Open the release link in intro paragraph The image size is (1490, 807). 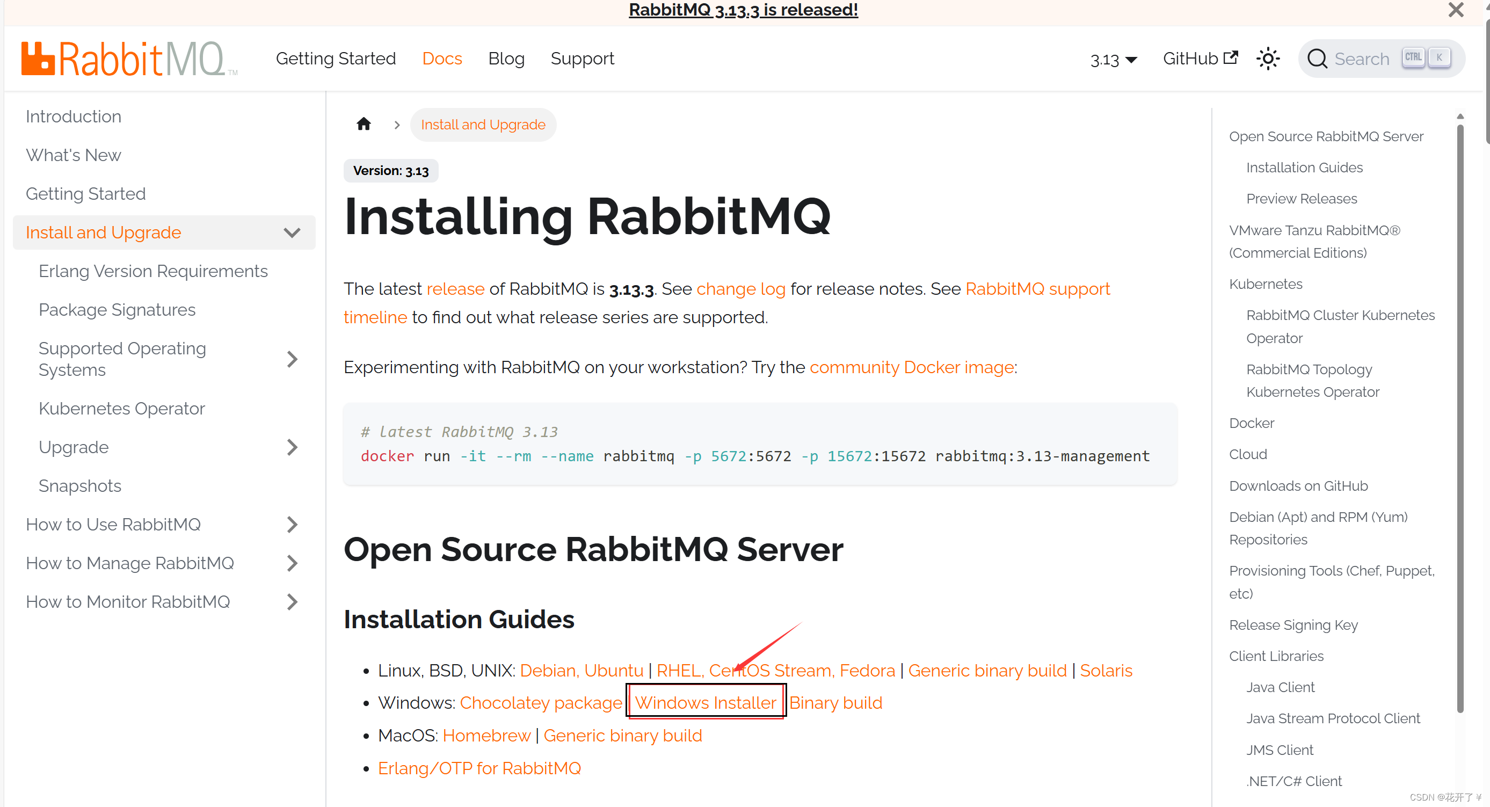(455, 289)
